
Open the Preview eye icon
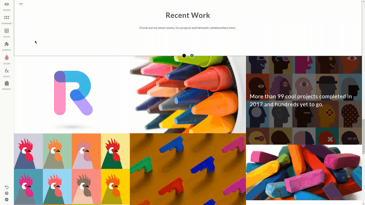(x=7, y=4)
